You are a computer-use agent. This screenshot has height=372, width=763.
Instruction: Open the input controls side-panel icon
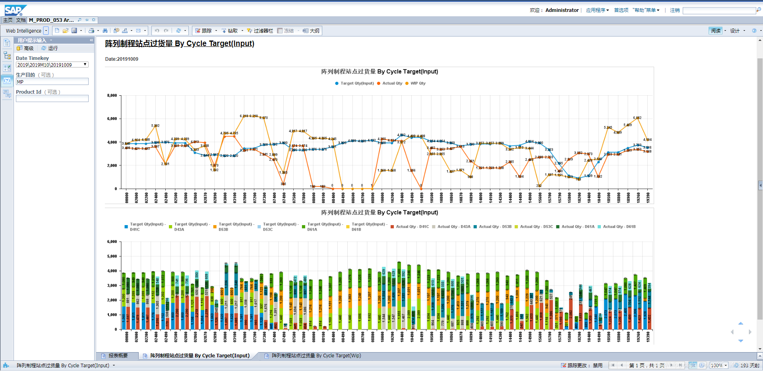7,68
